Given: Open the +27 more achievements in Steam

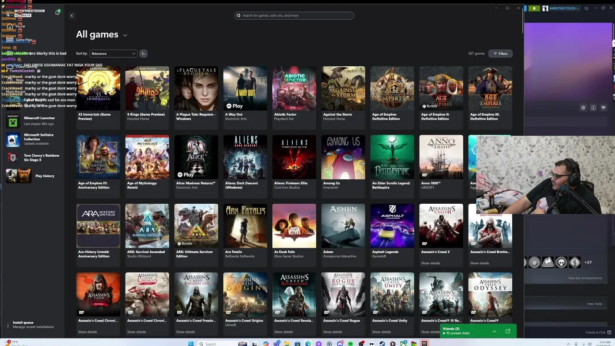Looking at the screenshot, I should click(588, 262).
